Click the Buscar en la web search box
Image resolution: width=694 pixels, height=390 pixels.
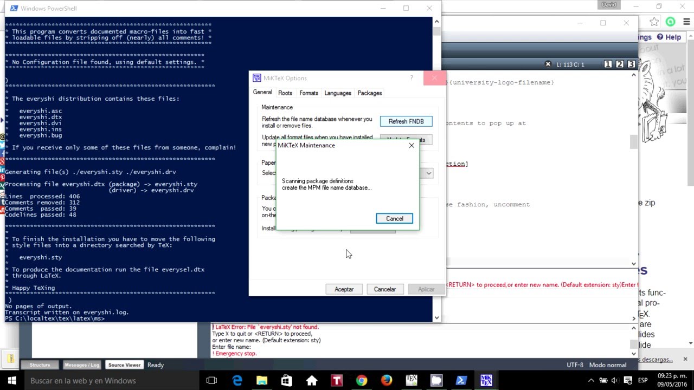tap(111, 381)
